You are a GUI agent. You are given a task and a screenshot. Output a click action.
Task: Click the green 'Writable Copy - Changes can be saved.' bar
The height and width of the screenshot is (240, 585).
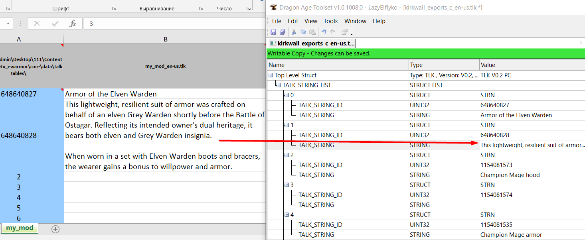coord(426,53)
